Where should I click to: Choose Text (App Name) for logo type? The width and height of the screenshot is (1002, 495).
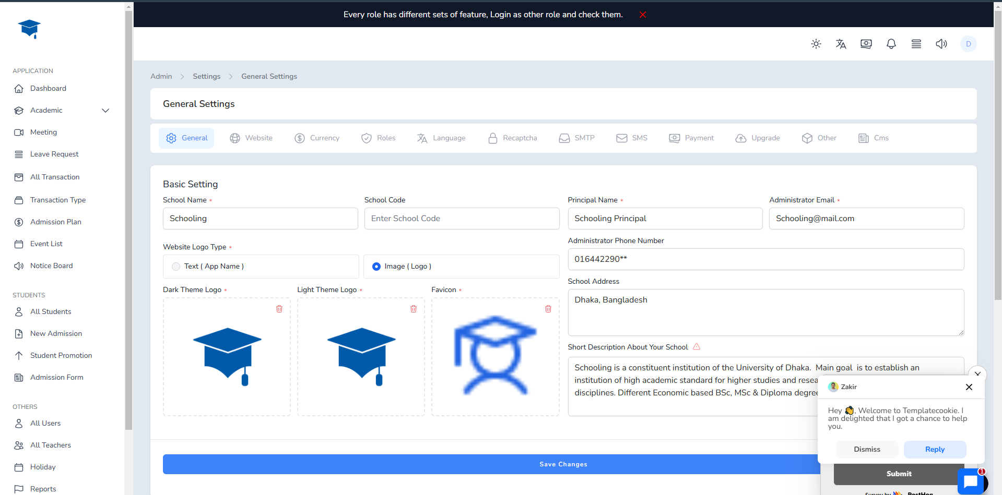(176, 266)
